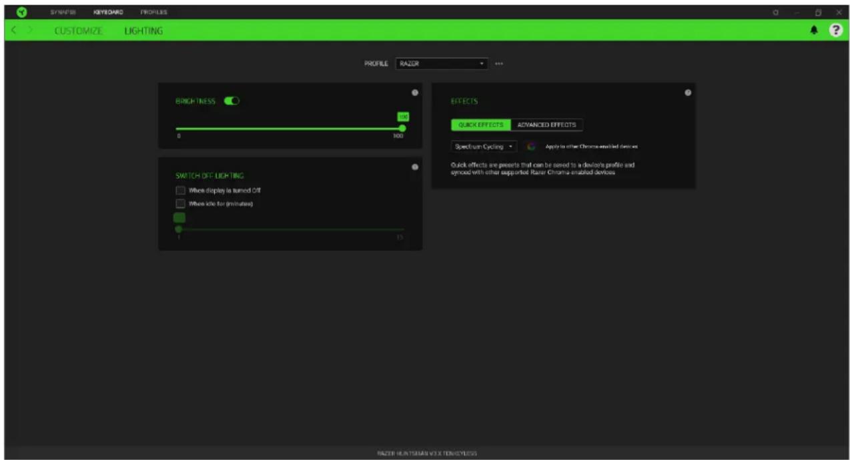
Task: Click the back navigation arrow
Action: coord(15,30)
